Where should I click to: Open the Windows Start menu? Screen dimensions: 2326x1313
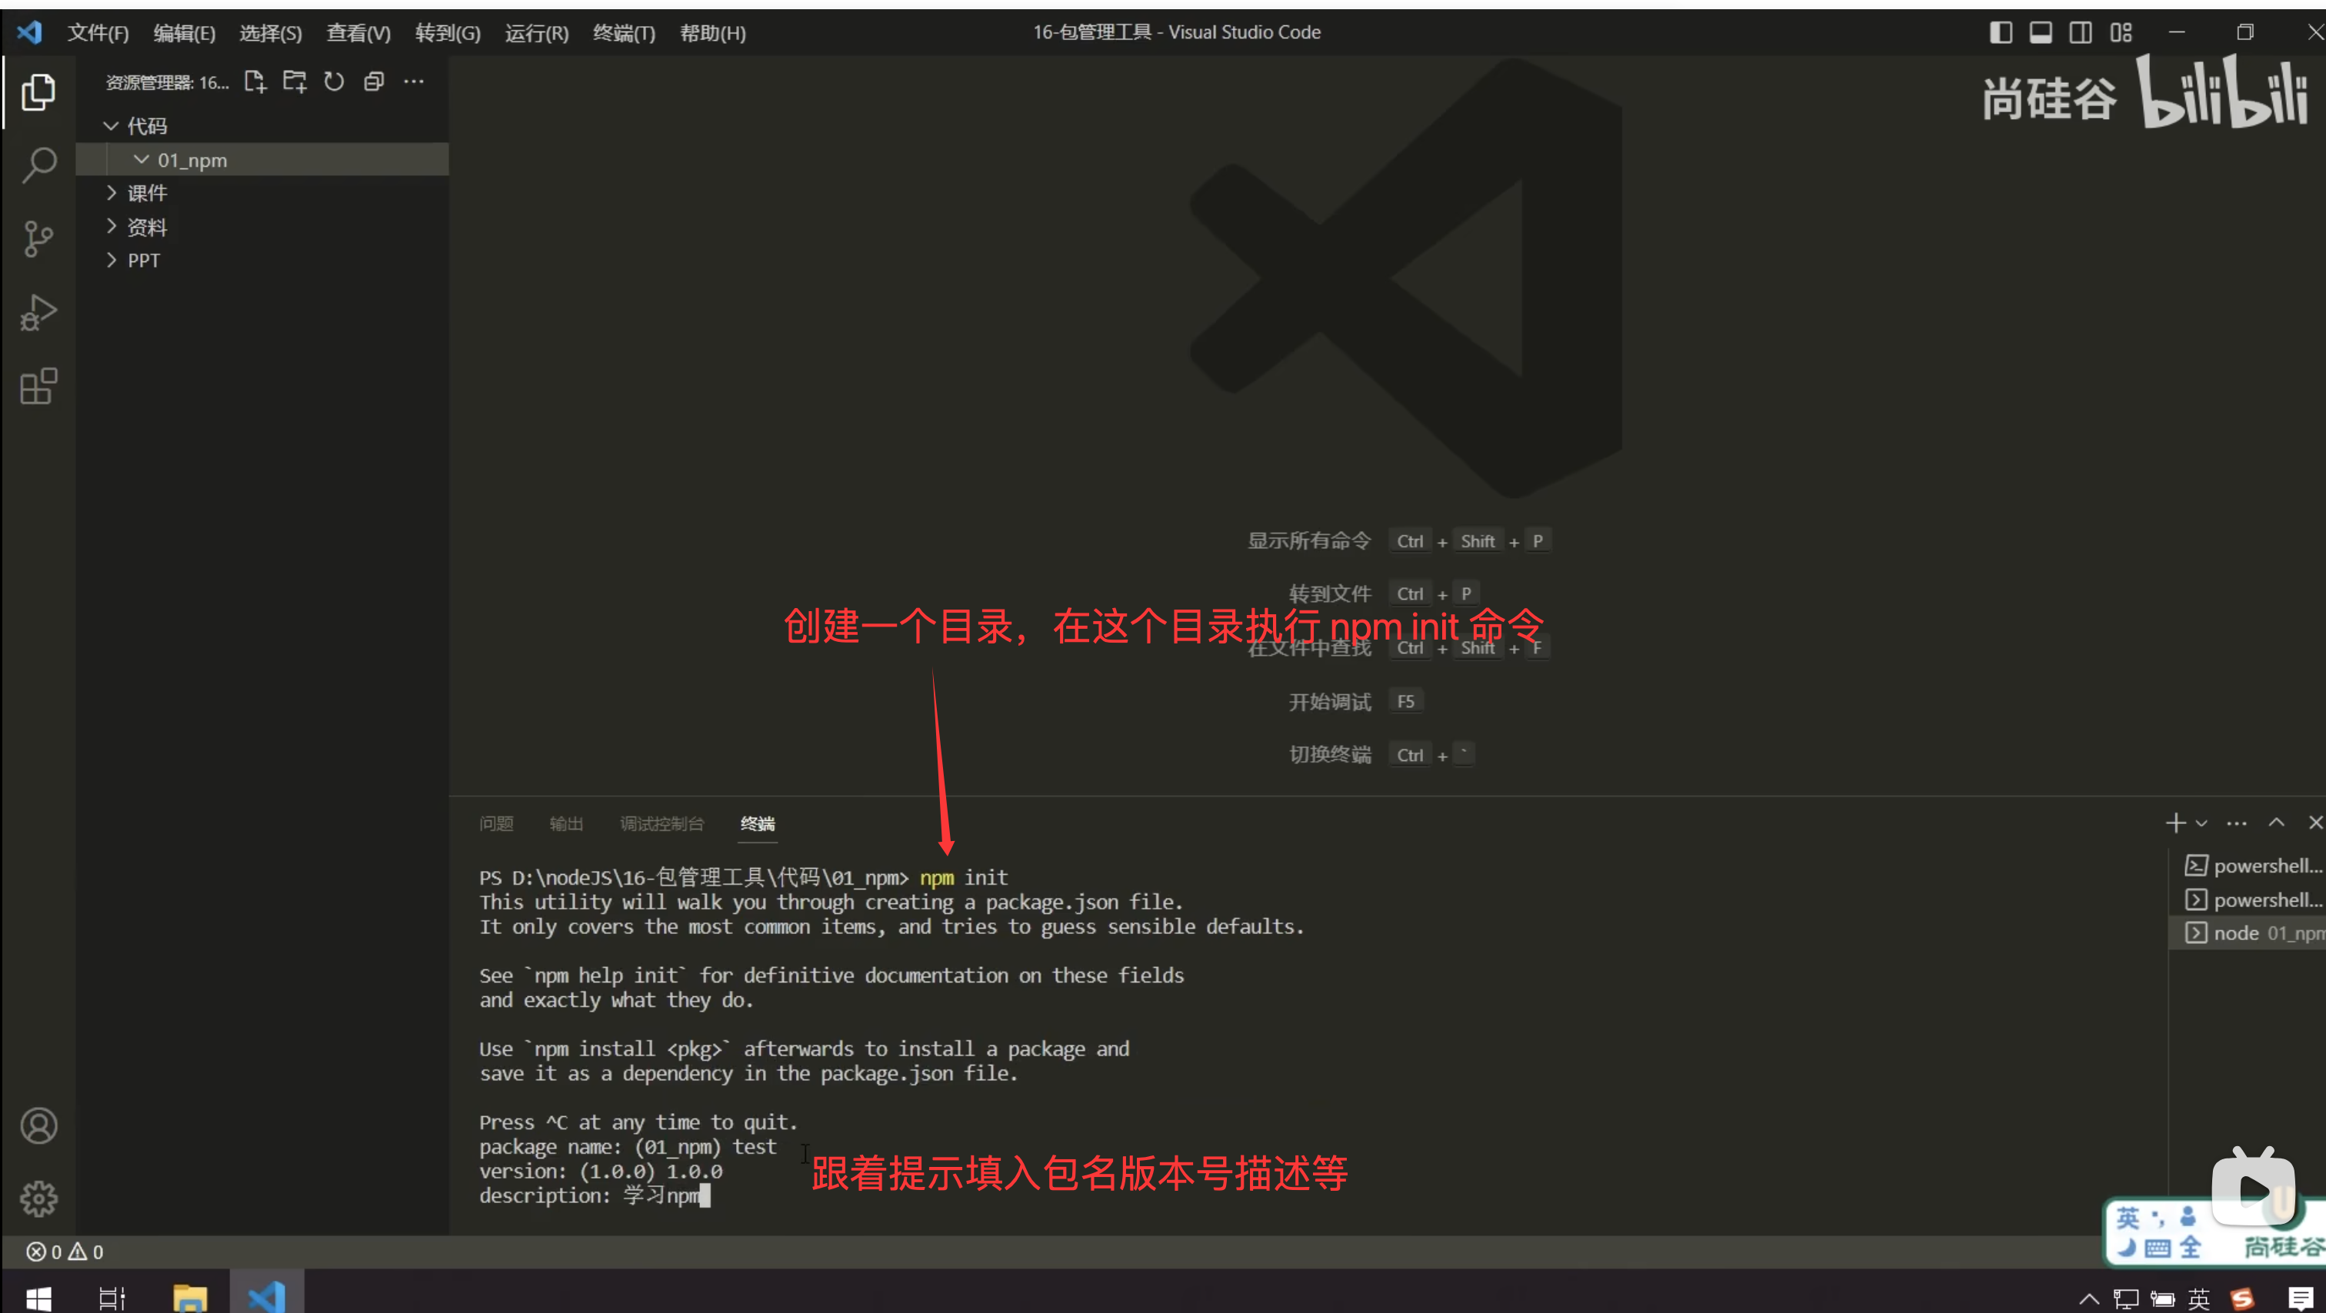[38, 1298]
